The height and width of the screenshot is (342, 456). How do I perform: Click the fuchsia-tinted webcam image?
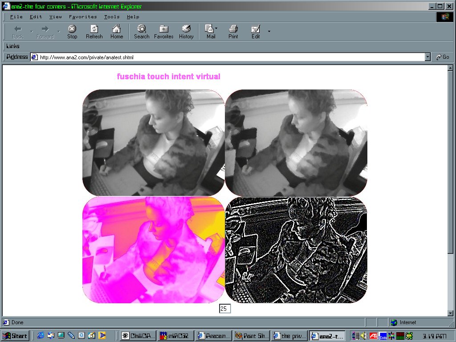(x=153, y=250)
